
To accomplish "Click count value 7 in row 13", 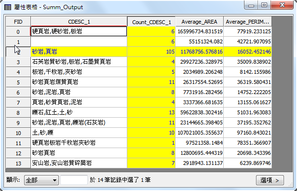I will [151, 163].
